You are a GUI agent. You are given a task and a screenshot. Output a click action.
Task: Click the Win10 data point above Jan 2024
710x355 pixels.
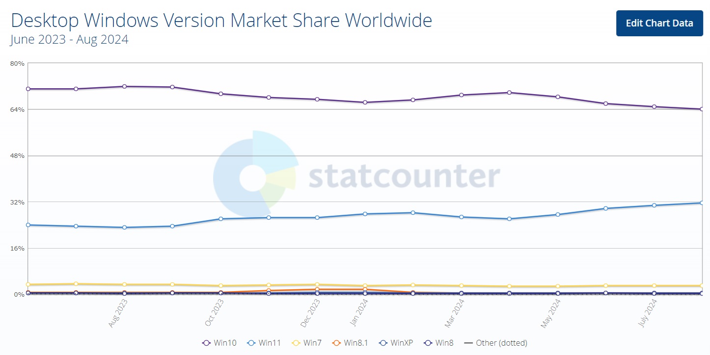365,102
